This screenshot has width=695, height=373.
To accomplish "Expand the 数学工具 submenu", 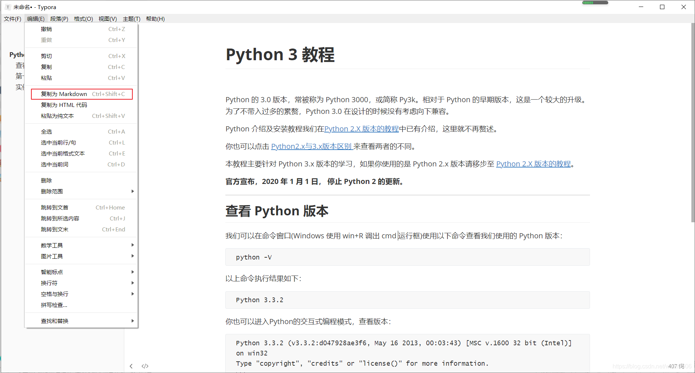I will click(81, 245).
